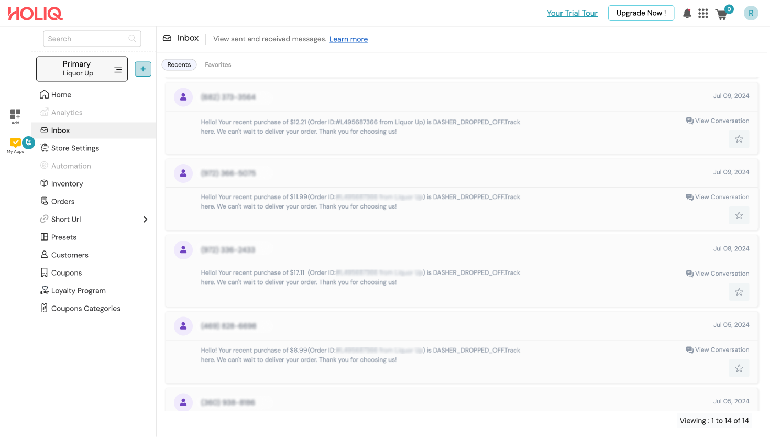
Task: Open the user profile avatar
Action: (x=751, y=14)
